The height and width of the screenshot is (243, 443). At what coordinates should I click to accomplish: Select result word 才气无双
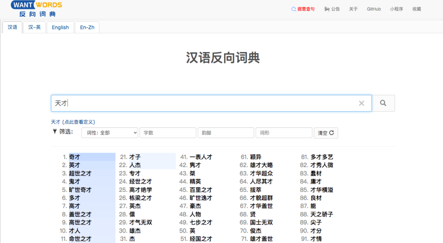[x=141, y=223]
